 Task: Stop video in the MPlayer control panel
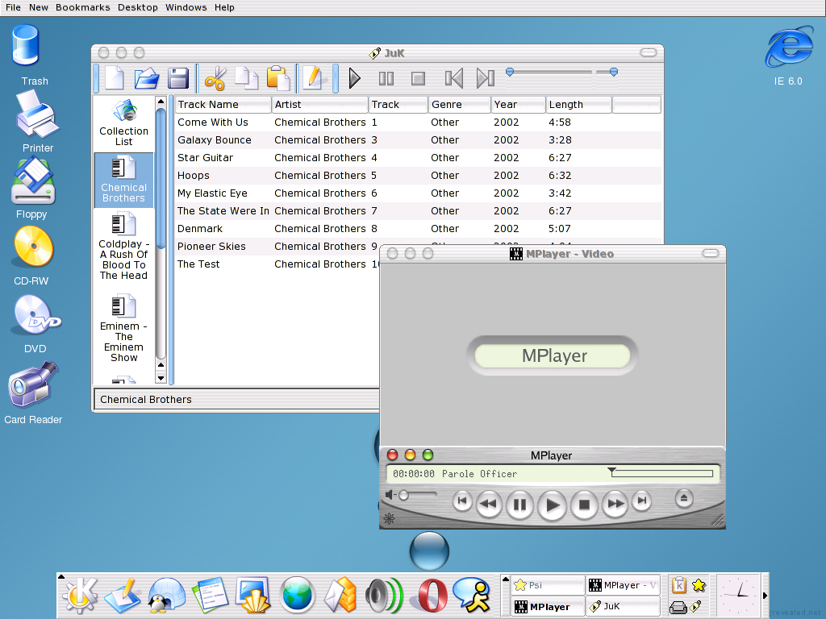584,505
